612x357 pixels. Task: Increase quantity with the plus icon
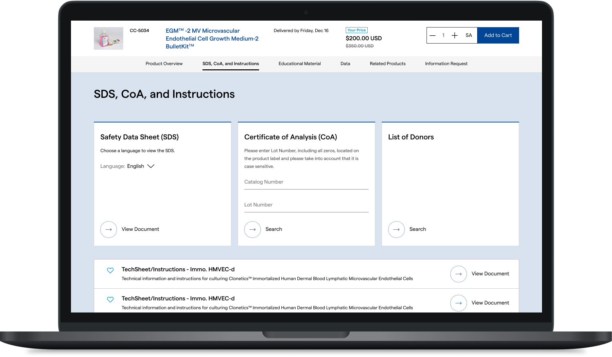pyautogui.click(x=455, y=35)
